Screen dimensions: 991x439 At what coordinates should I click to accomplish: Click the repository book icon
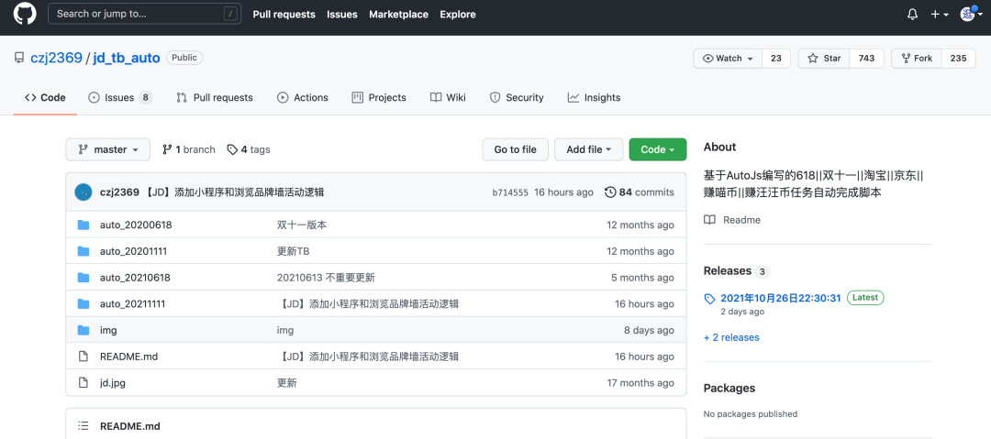coord(19,58)
